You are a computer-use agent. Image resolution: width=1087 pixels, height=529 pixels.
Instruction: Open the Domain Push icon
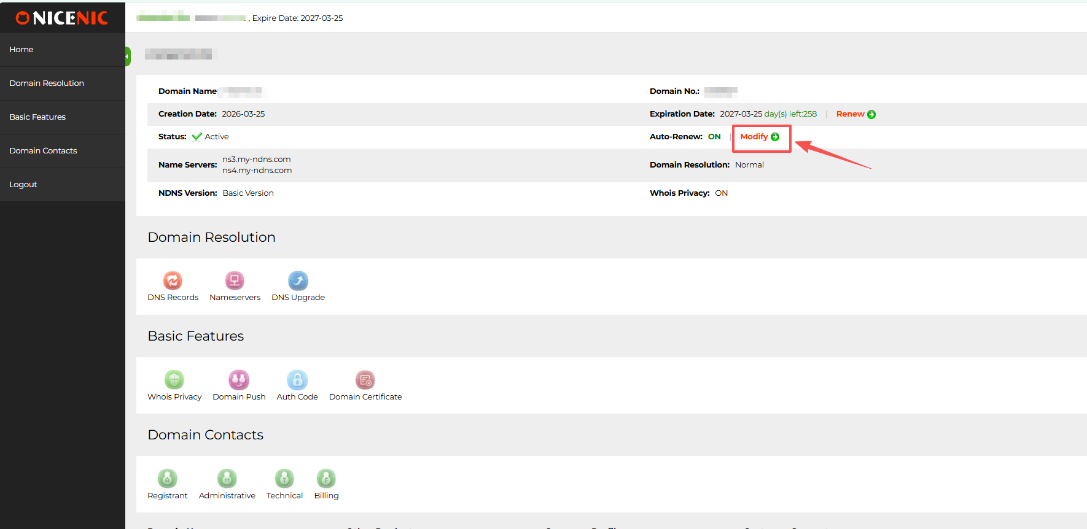tap(239, 380)
